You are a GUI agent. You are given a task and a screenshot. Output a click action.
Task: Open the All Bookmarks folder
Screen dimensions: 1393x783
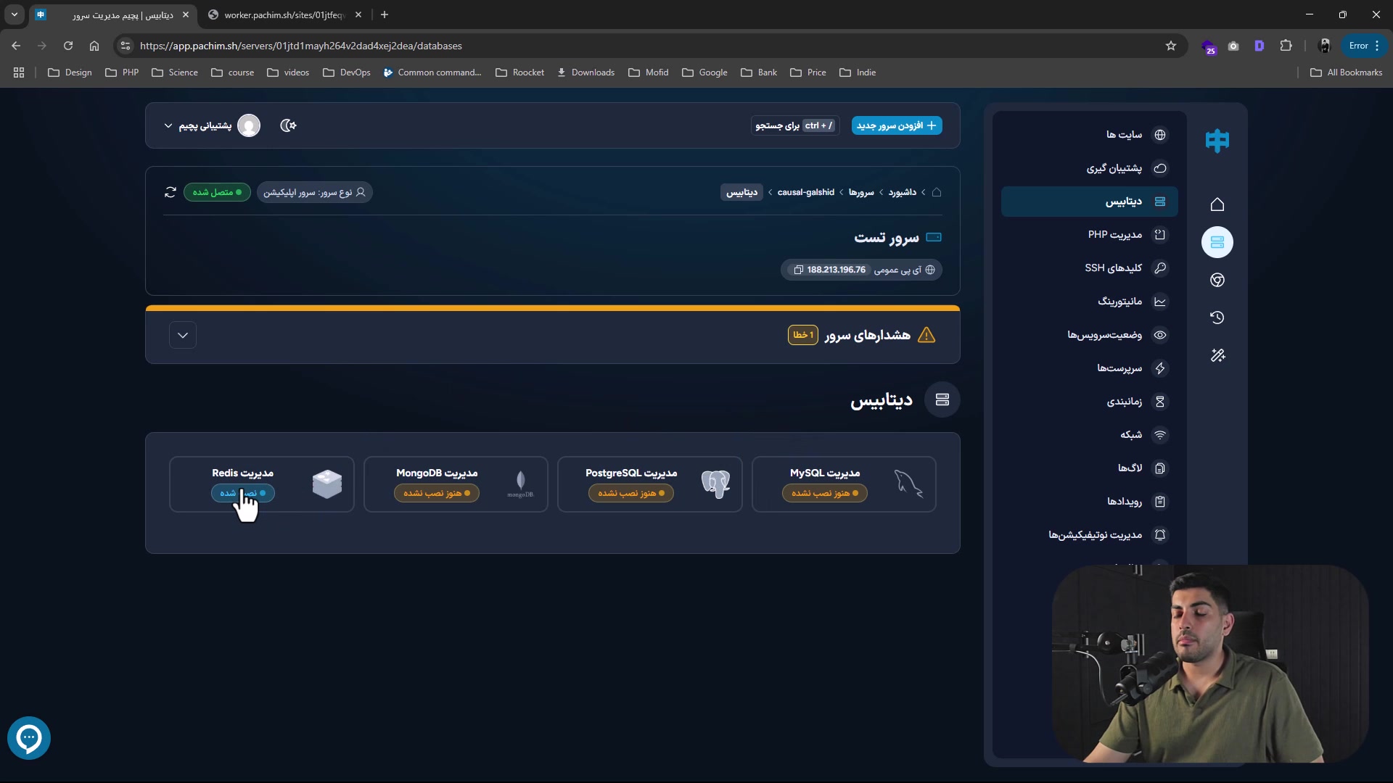point(1347,72)
